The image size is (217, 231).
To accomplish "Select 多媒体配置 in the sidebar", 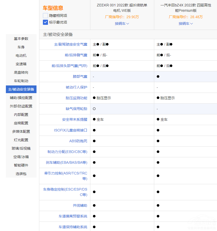I will 21,131.
